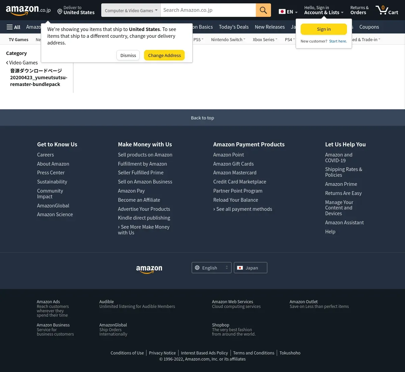Click the Deliver to United States location
The image size is (405, 372).
coord(76,10)
